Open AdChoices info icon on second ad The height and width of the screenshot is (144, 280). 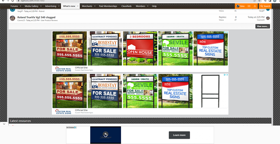click(225, 75)
